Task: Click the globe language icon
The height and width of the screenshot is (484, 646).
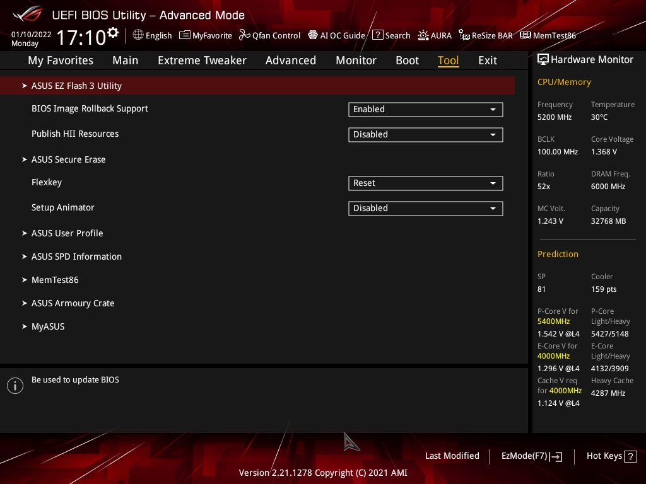Action: click(x=138, y=35)
